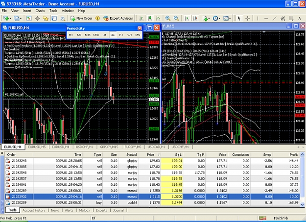The image size is (306, 222).
Task: Switch to the GBPJPY,M15 chart tab
Action: coord(109,147)
